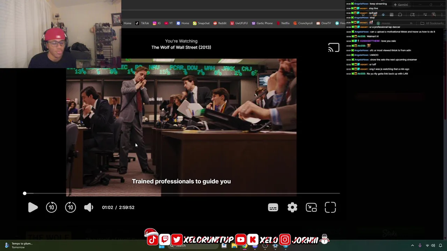Click the Gemini button in the browser
Screen dimensions: 447x251
tap(400, 5)
